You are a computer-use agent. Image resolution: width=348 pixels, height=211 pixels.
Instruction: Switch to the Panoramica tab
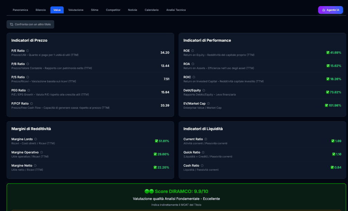coord(20,10)
